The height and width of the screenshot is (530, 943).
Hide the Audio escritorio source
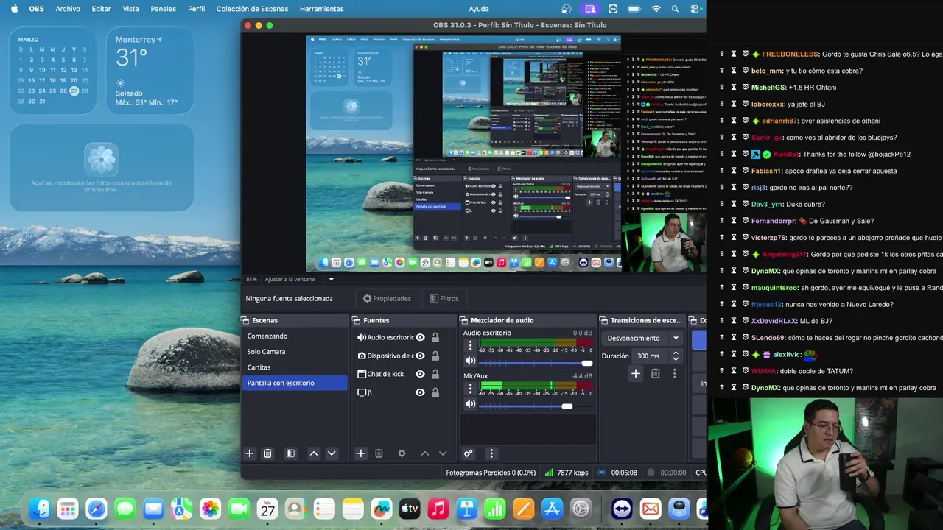pyautogui.click(x=420, y=337)
